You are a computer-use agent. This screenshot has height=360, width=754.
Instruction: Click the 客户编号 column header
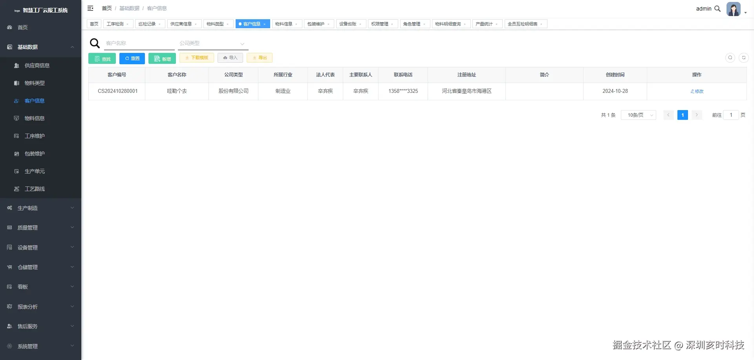tap(117, 75)
